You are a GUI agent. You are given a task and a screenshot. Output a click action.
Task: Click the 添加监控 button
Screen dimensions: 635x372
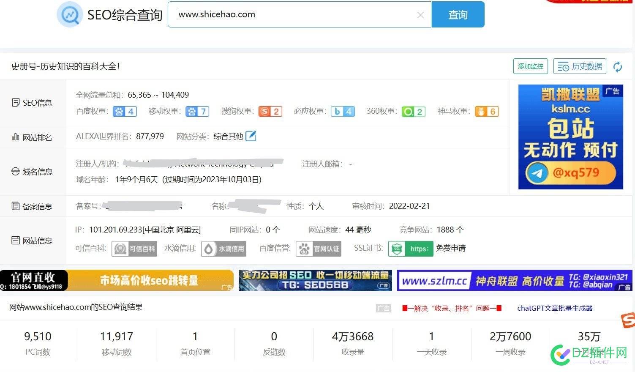531,66
